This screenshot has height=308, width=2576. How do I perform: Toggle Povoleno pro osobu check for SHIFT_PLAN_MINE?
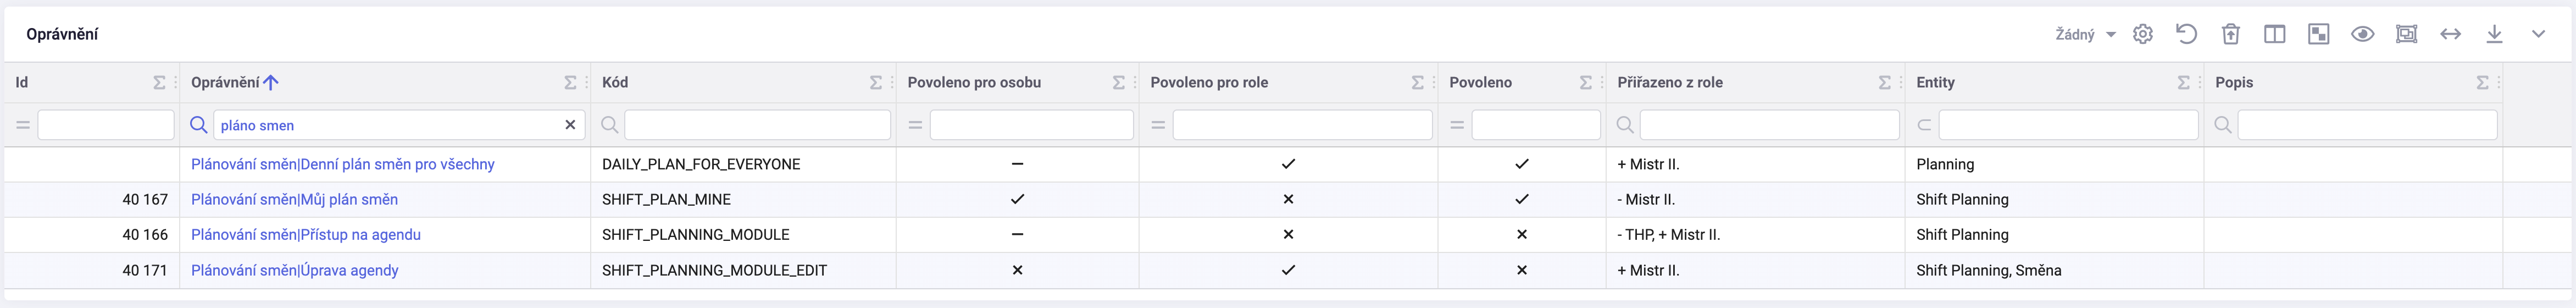pyautogui.click(x=1017, y=199)
